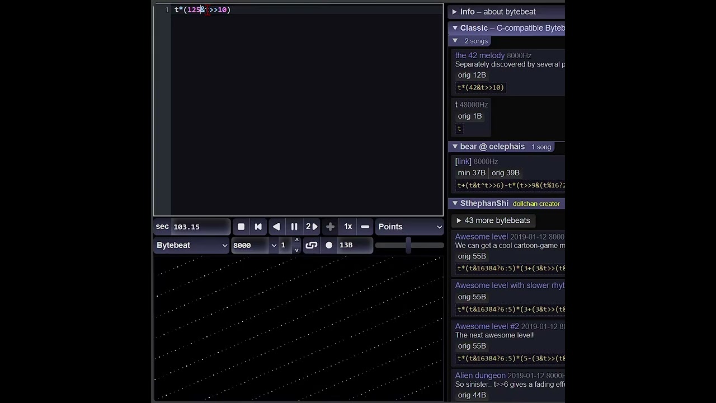Expand the Info about bytebeat section

[x=506, y=12]
